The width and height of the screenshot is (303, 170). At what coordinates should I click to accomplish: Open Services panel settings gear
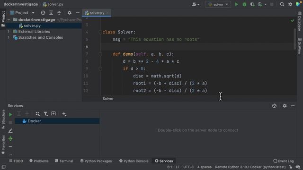pos(285,106)
